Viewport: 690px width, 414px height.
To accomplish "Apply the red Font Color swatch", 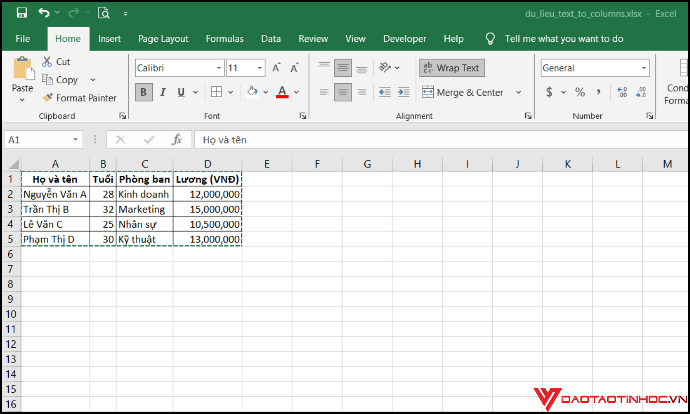I will coord(282,92).
